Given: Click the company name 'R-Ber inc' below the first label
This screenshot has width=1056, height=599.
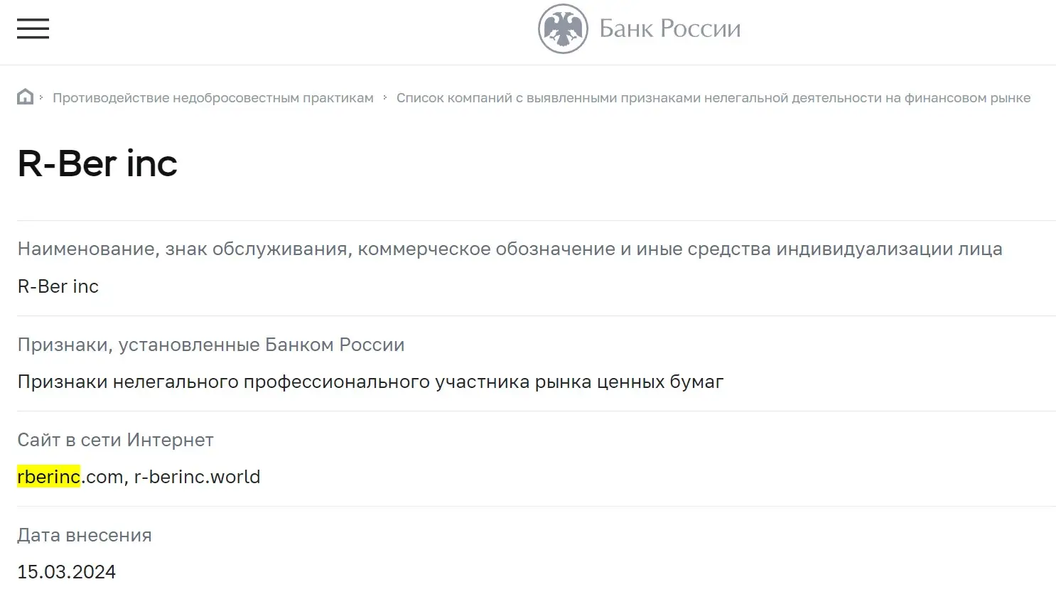Looking at the screenshot, I should pos(58,286).
